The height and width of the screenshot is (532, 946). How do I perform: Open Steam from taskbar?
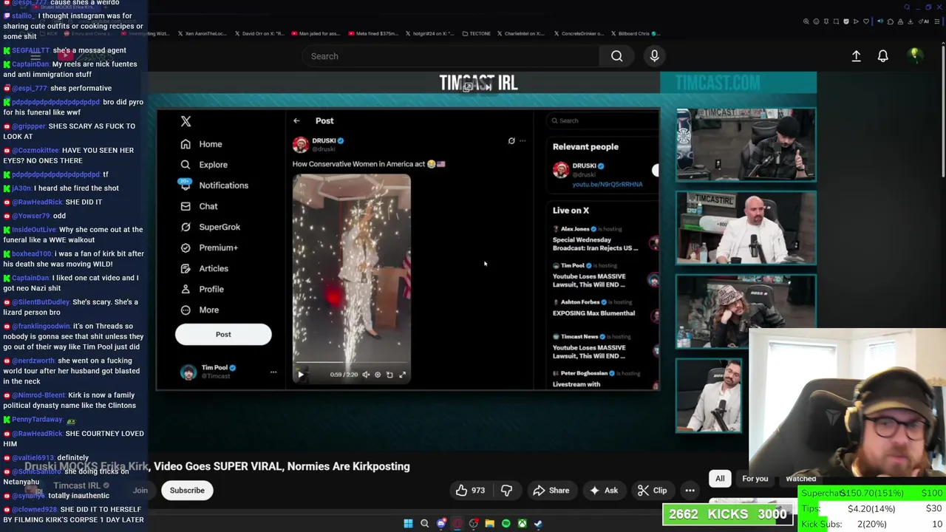[538, 524]
